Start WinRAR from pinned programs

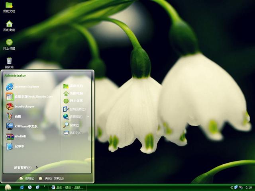pyautogui.click(x=20, y=136)
